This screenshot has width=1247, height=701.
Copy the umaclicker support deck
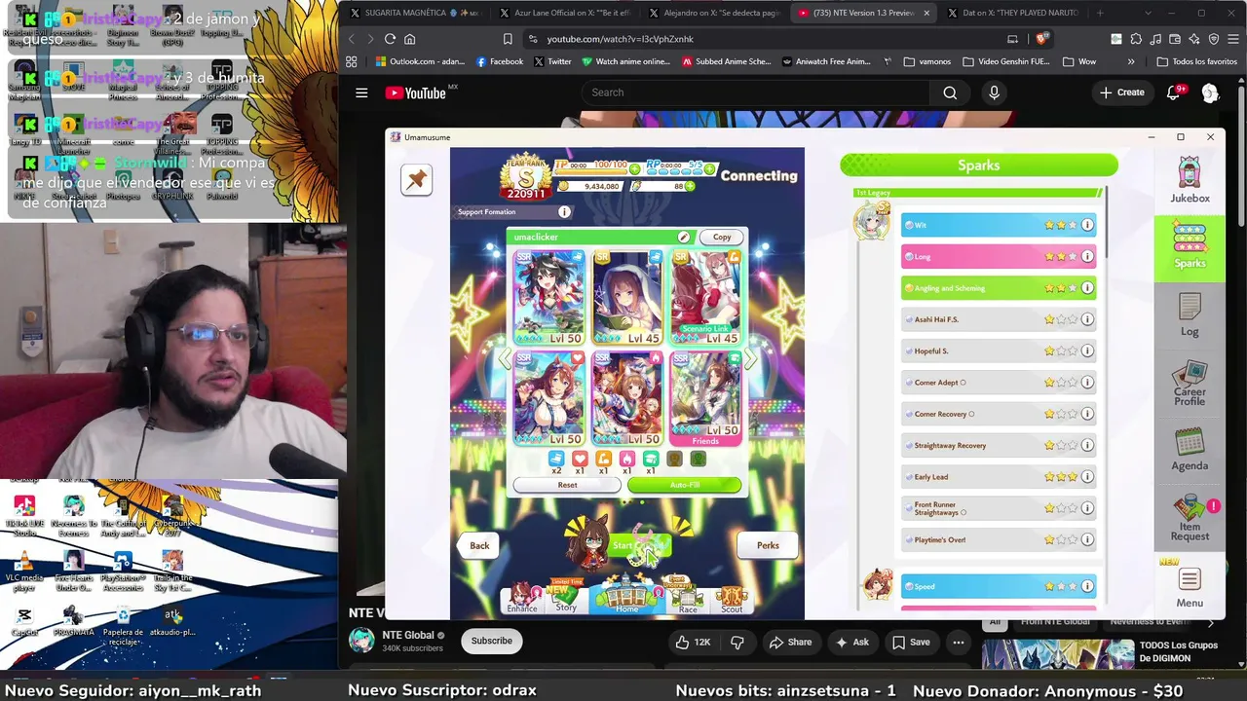(722, 237)
